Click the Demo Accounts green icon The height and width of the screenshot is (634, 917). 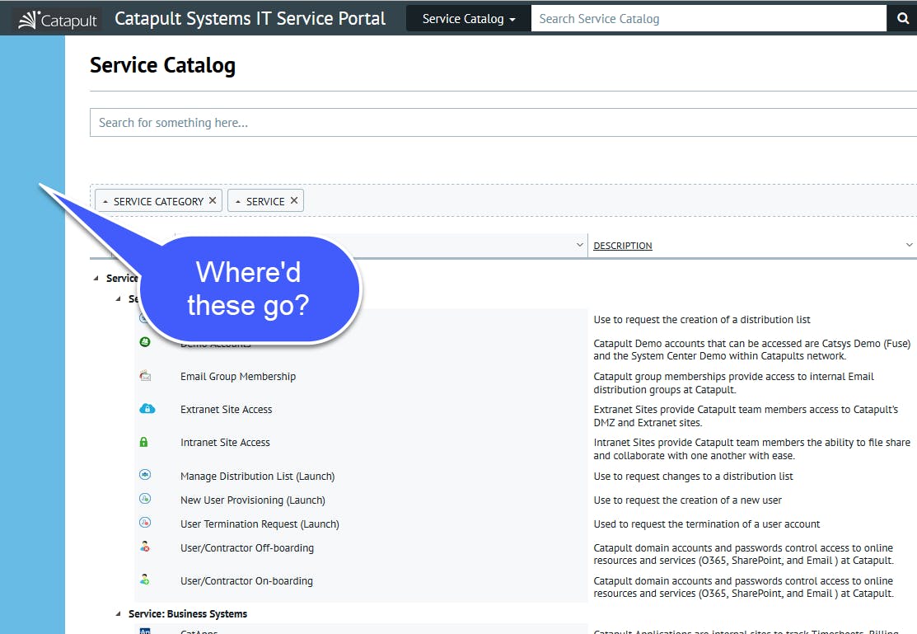pyautogui.click(x=145, y=342)
